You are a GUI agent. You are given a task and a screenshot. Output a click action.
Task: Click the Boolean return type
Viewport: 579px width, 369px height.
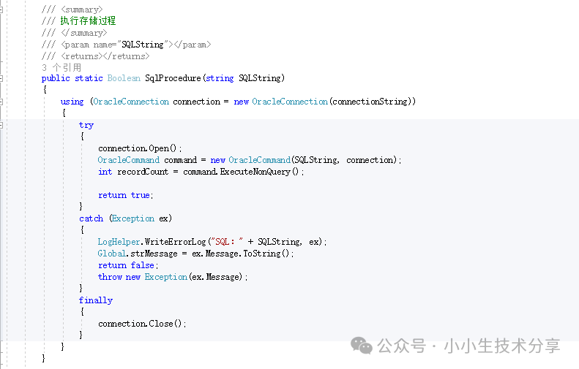(x=123, y=78)
